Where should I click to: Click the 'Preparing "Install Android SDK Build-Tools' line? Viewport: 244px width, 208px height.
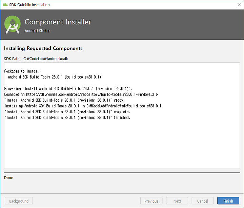pos(68,89)
